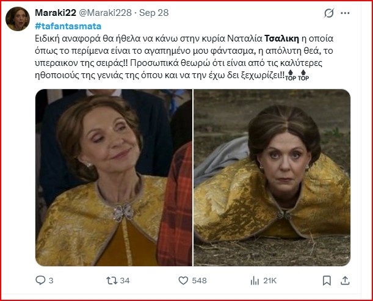
Task: Click the like count 548
Action: 199,281
